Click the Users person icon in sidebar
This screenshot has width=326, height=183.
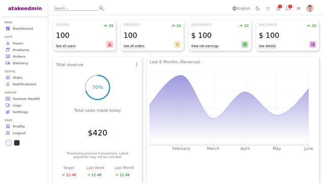click(x=8, y=43)
